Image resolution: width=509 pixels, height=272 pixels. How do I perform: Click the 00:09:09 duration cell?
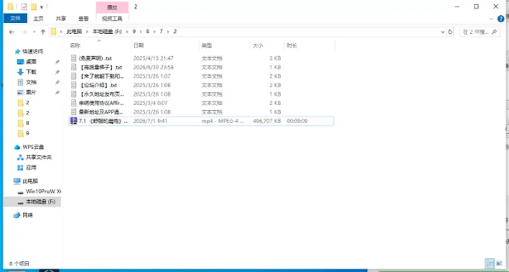click(297, 121)
